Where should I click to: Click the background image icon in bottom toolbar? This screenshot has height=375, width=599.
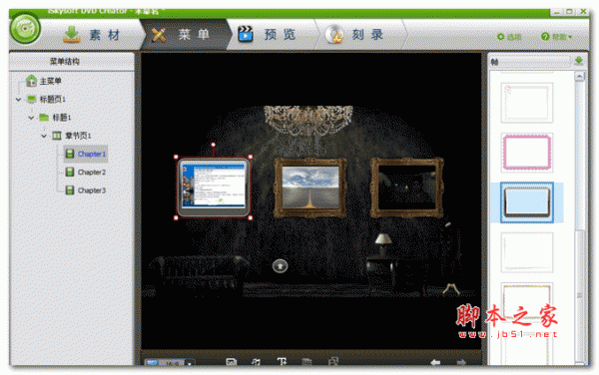(231, 362)
